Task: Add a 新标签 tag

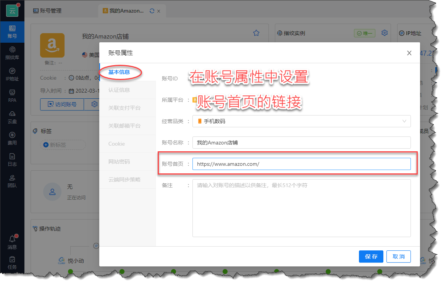Action: tap(63, 145)
